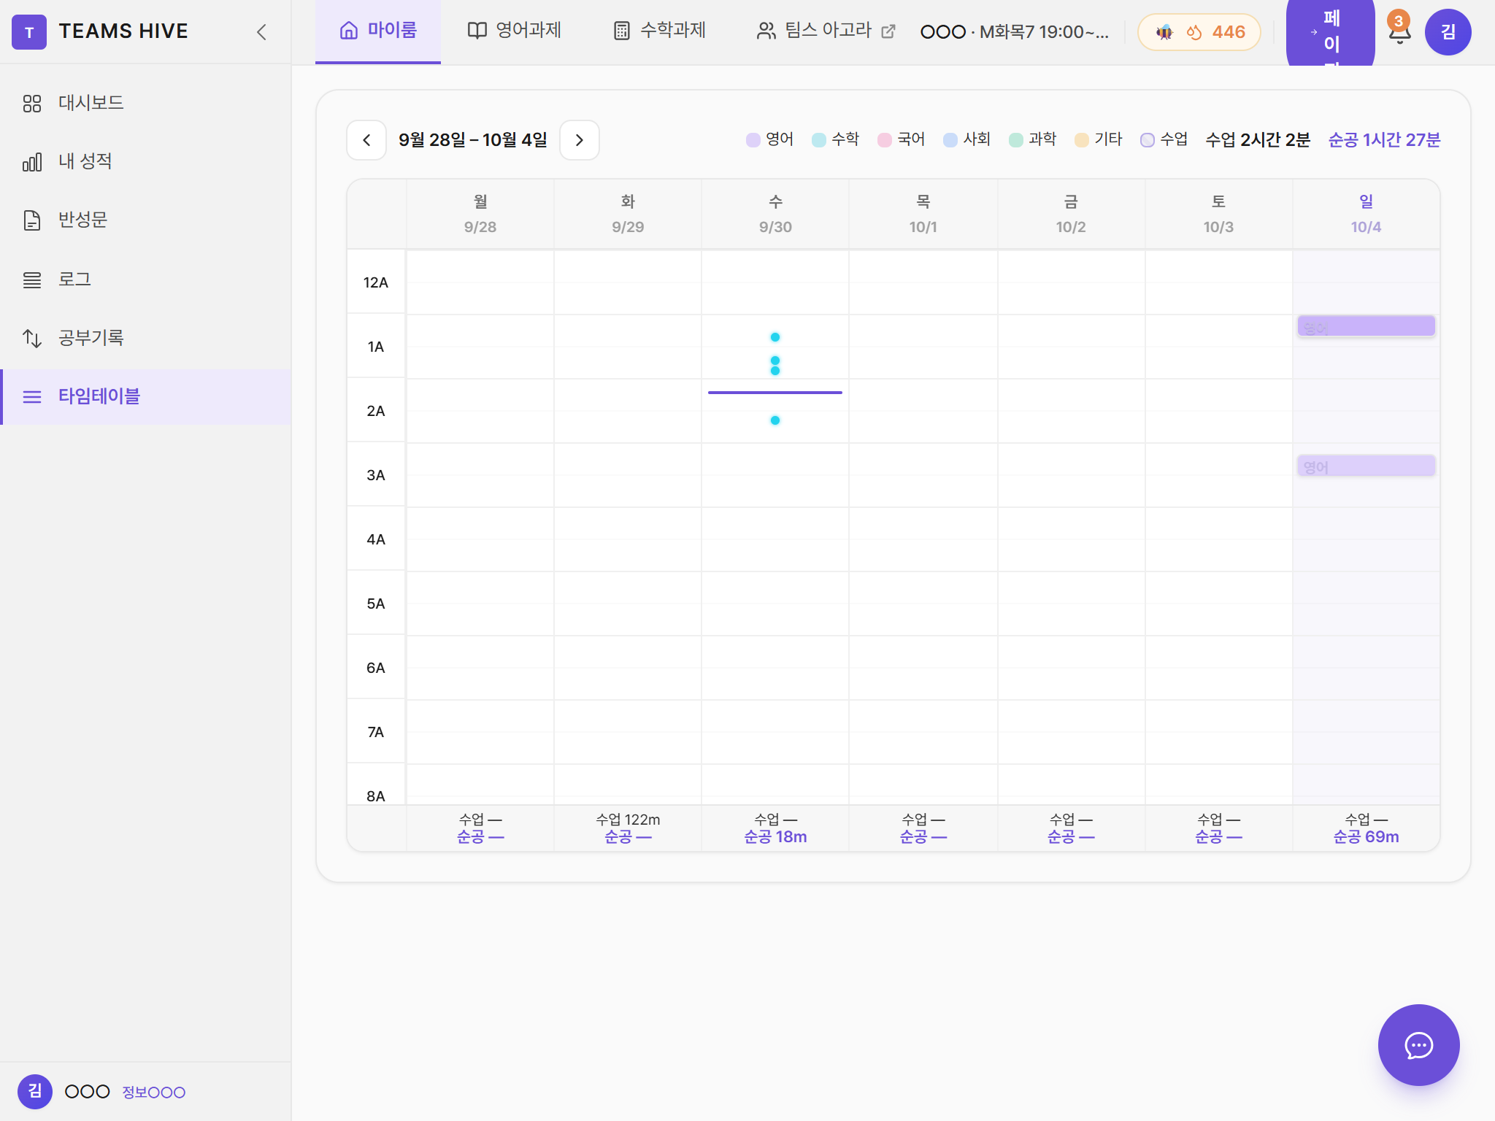Open 팀스 아고라 external link
Screen dimensions: 1495x1121
coord(826,31)
